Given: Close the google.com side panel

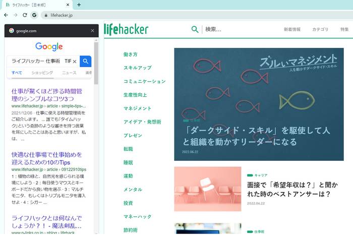Looking at the screenshot, I should (92, 31).
